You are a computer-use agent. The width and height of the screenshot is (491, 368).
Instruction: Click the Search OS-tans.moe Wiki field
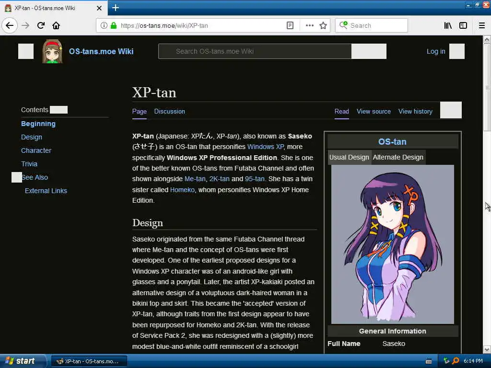tap(255, 51)
